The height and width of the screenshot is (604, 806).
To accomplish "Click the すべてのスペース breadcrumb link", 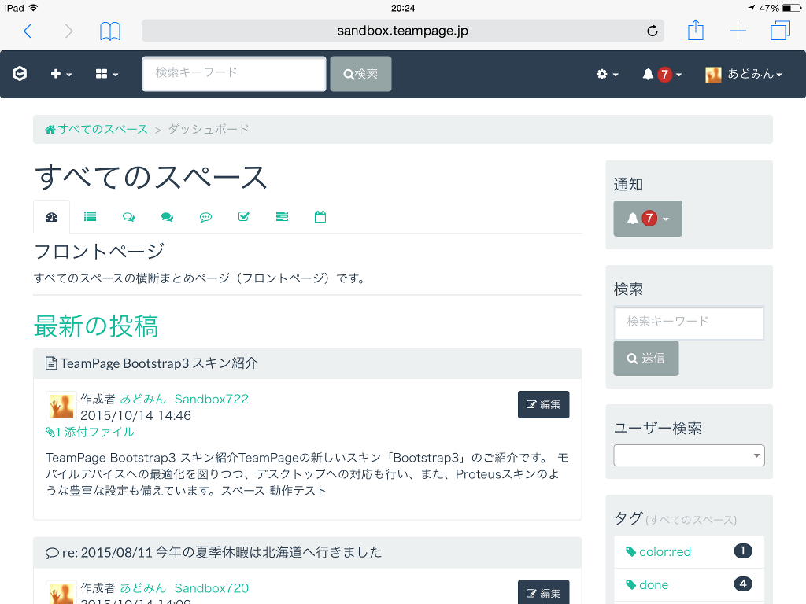I will click(x=97, y=130).
